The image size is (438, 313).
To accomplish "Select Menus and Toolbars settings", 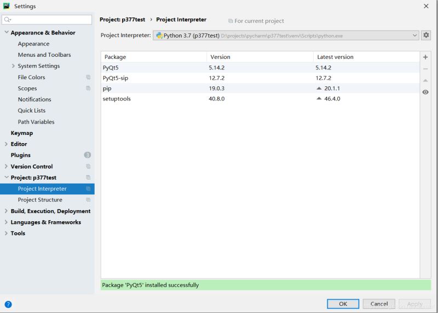I will click(x=44, y=55).
